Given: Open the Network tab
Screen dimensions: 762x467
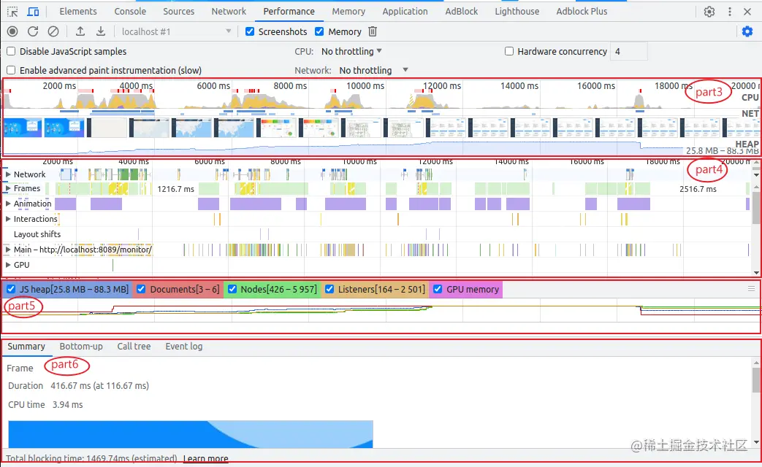Looking at the screenshot, I should [229, 11].
